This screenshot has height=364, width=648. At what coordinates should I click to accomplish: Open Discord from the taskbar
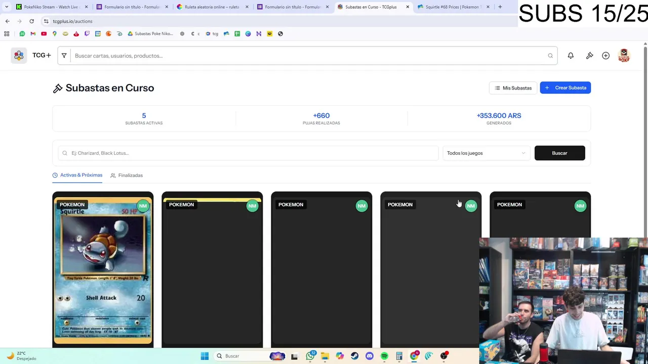pyautogui.click(x=369, y=356)
